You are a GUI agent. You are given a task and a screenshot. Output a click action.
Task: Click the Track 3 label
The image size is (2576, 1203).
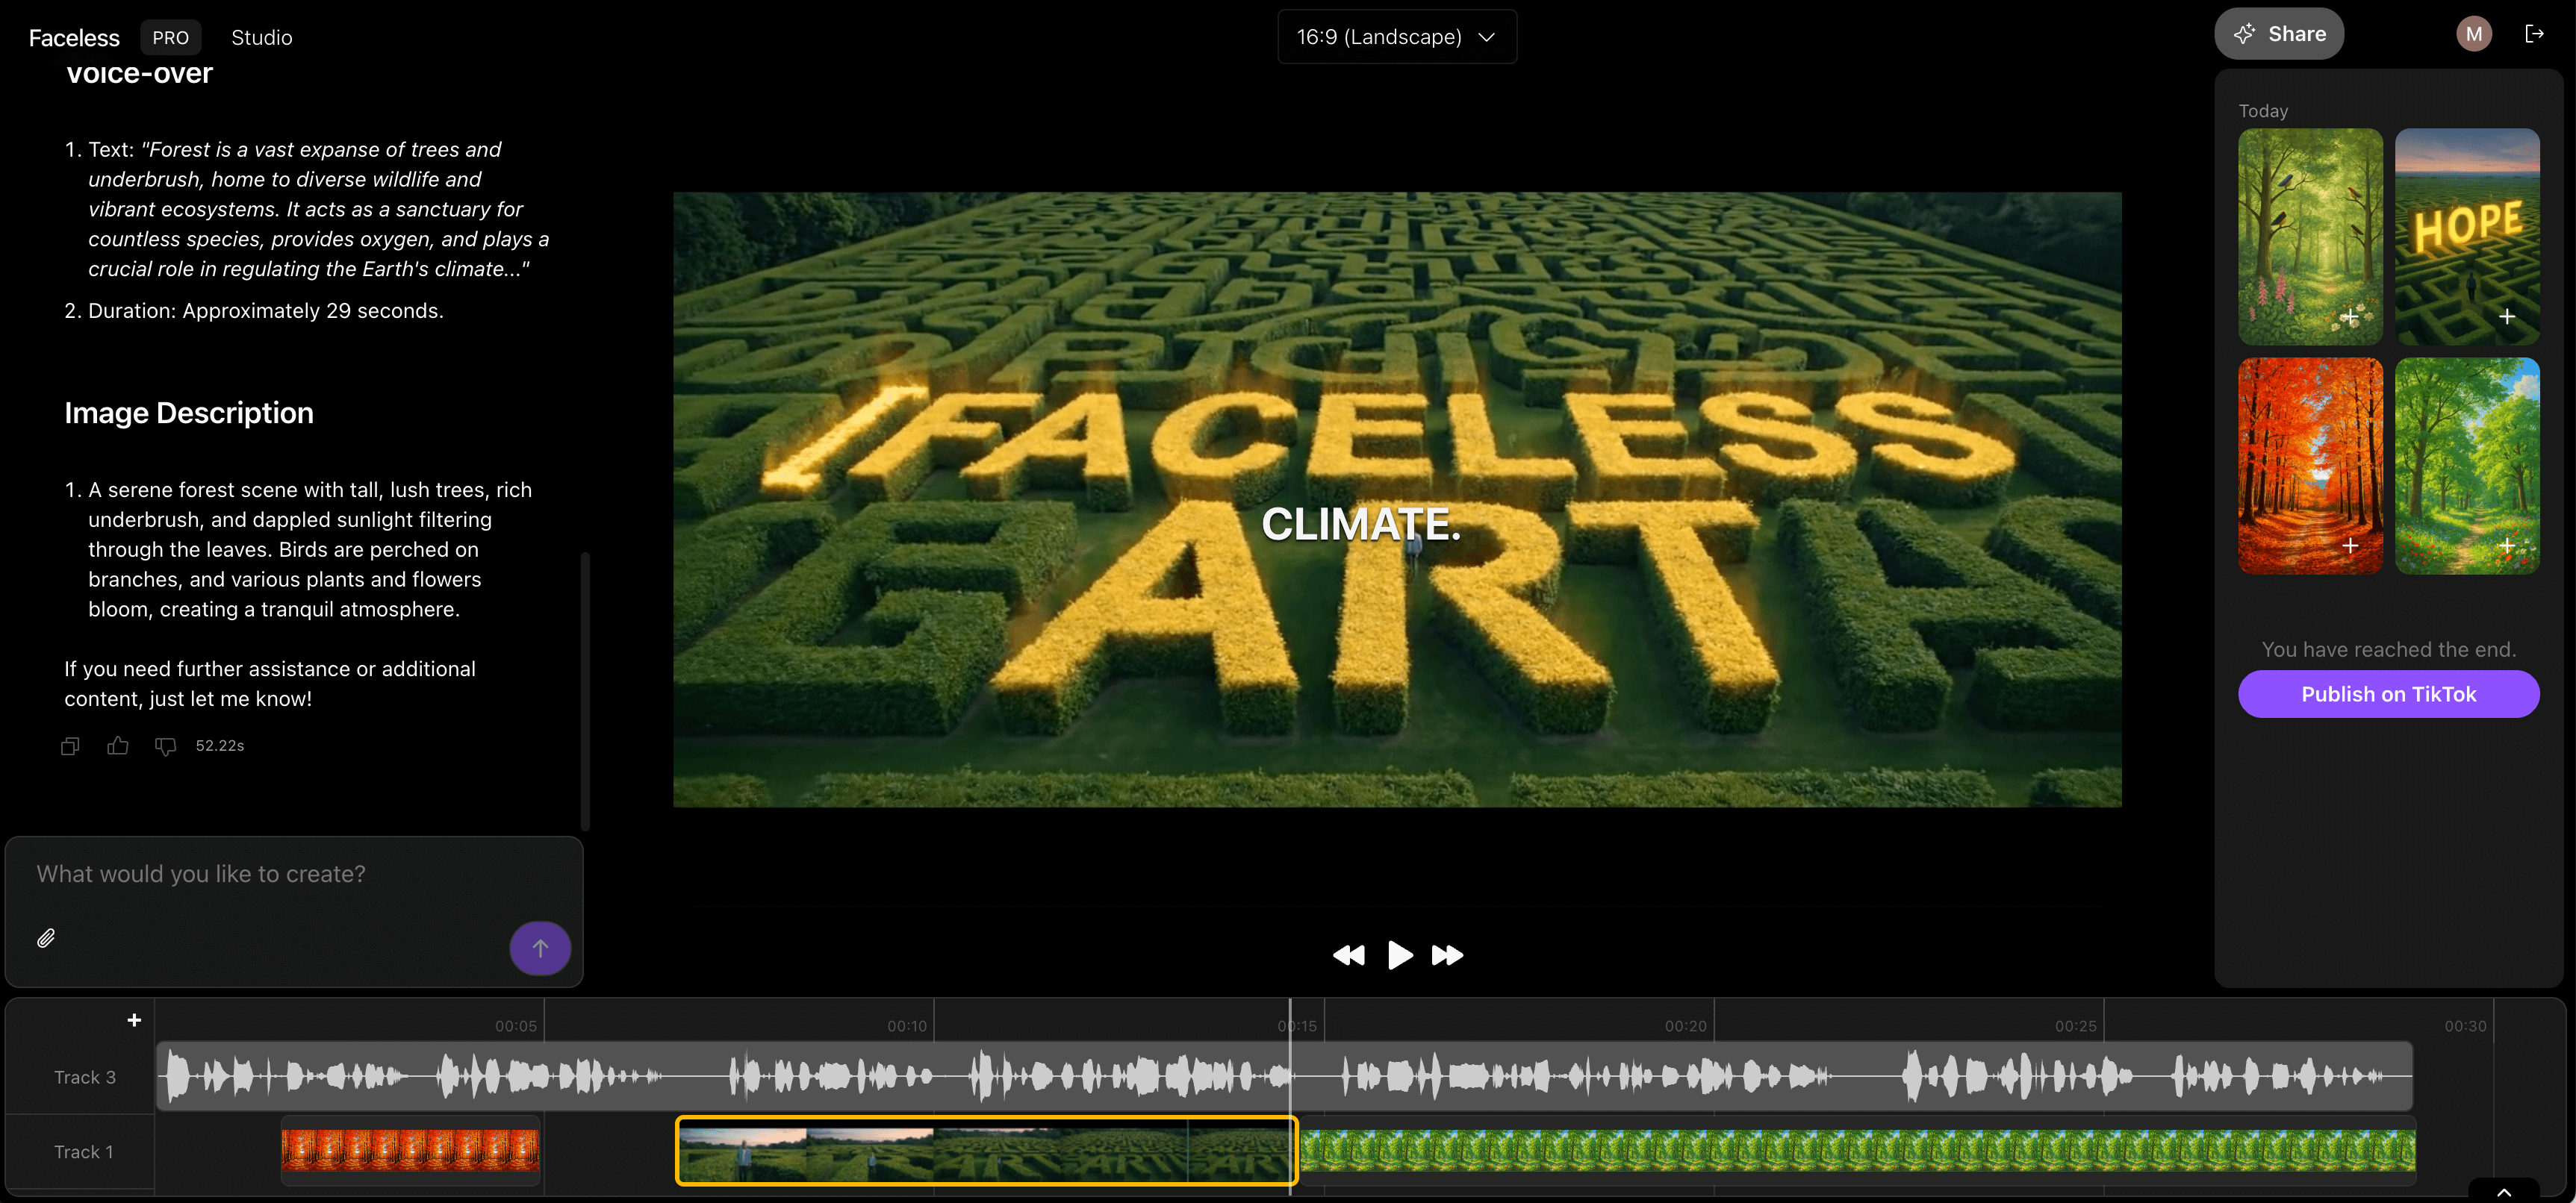[85, 1077]
